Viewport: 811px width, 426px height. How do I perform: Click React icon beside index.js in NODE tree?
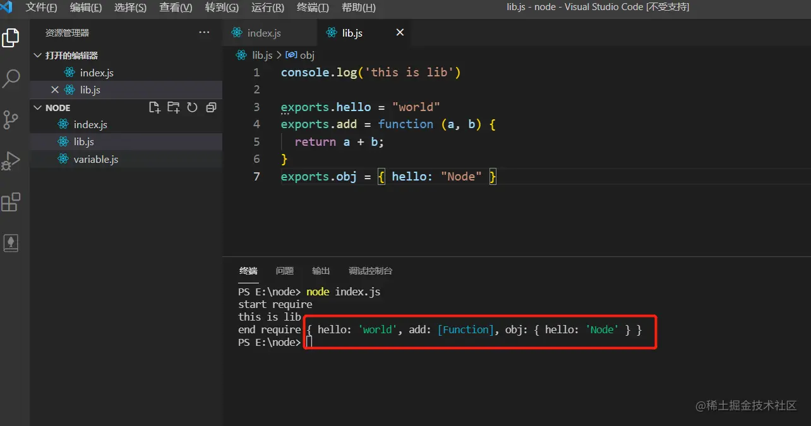(x=63, y=124)
